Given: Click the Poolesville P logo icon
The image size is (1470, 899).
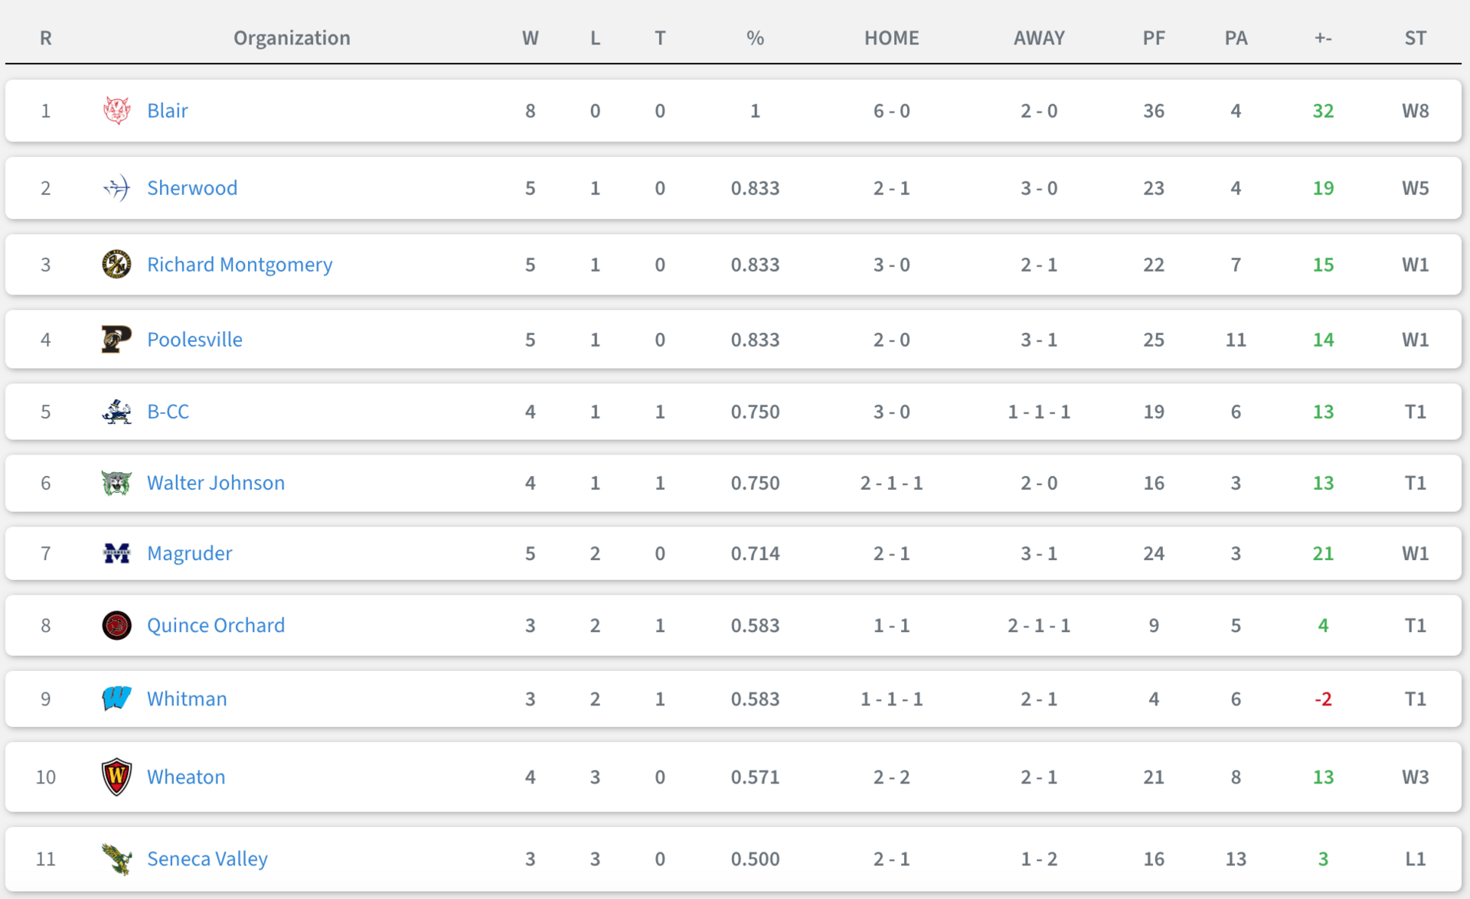Looking at the screenshot, I should coord(116,340).
